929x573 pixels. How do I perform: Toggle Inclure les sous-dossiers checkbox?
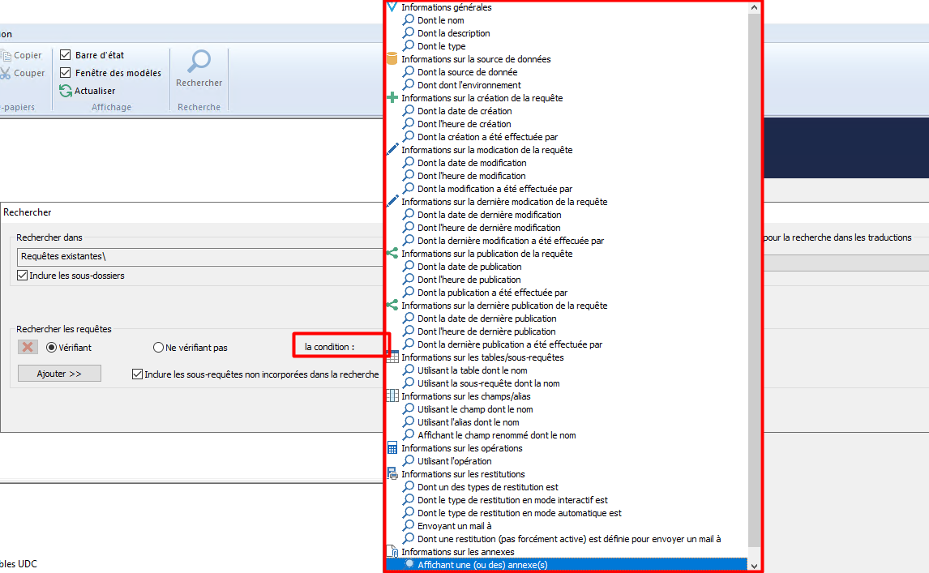pos(23,276)
